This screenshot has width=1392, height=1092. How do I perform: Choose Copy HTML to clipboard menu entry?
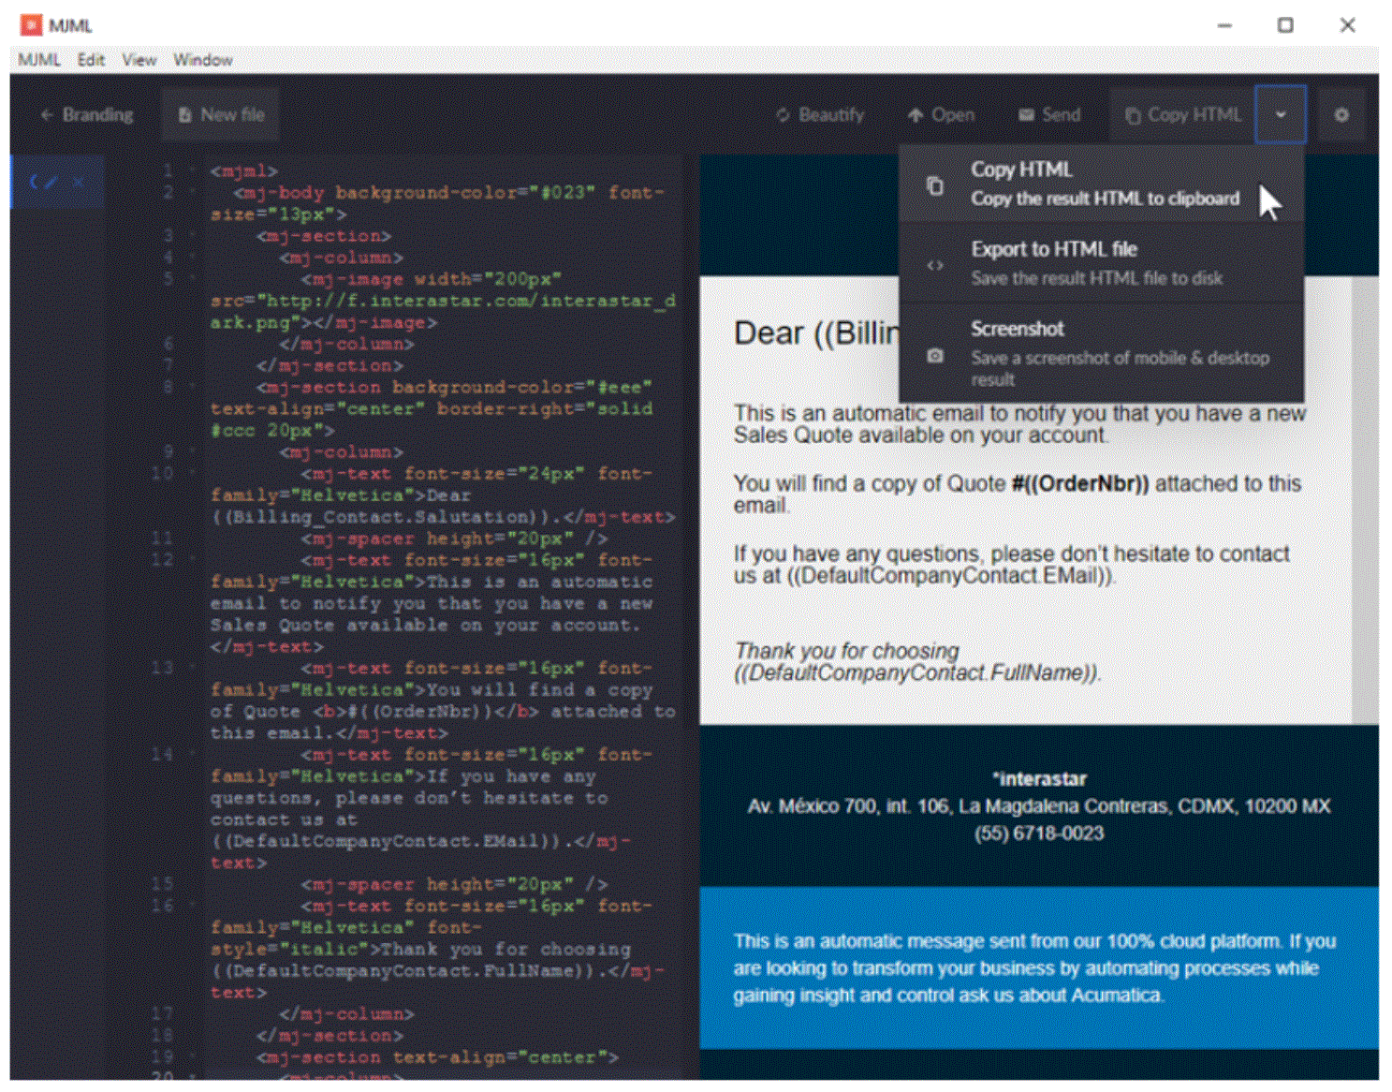1101,184
